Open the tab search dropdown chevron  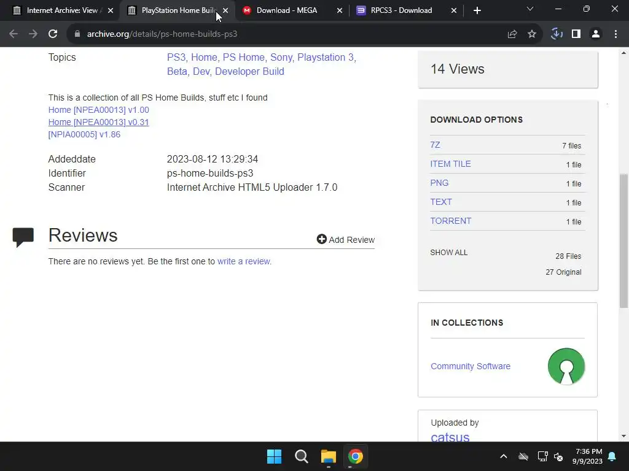click(530, 9)
